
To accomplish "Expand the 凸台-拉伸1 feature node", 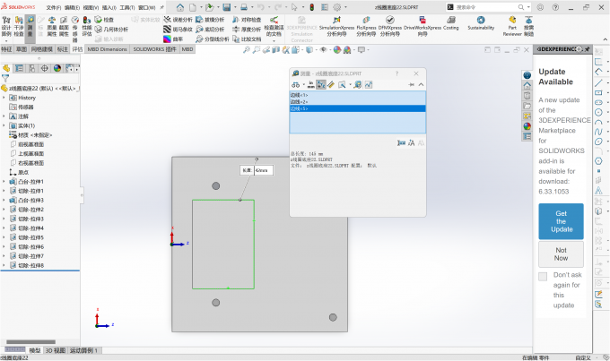I will (4, 182).
